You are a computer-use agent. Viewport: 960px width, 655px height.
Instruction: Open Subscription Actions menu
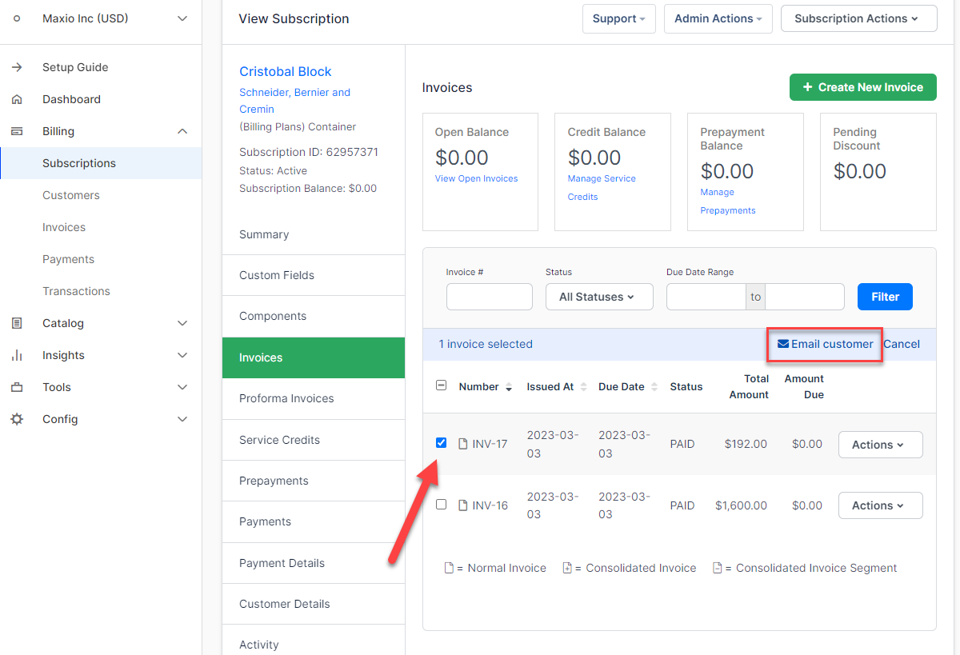[x=858, y=18]
